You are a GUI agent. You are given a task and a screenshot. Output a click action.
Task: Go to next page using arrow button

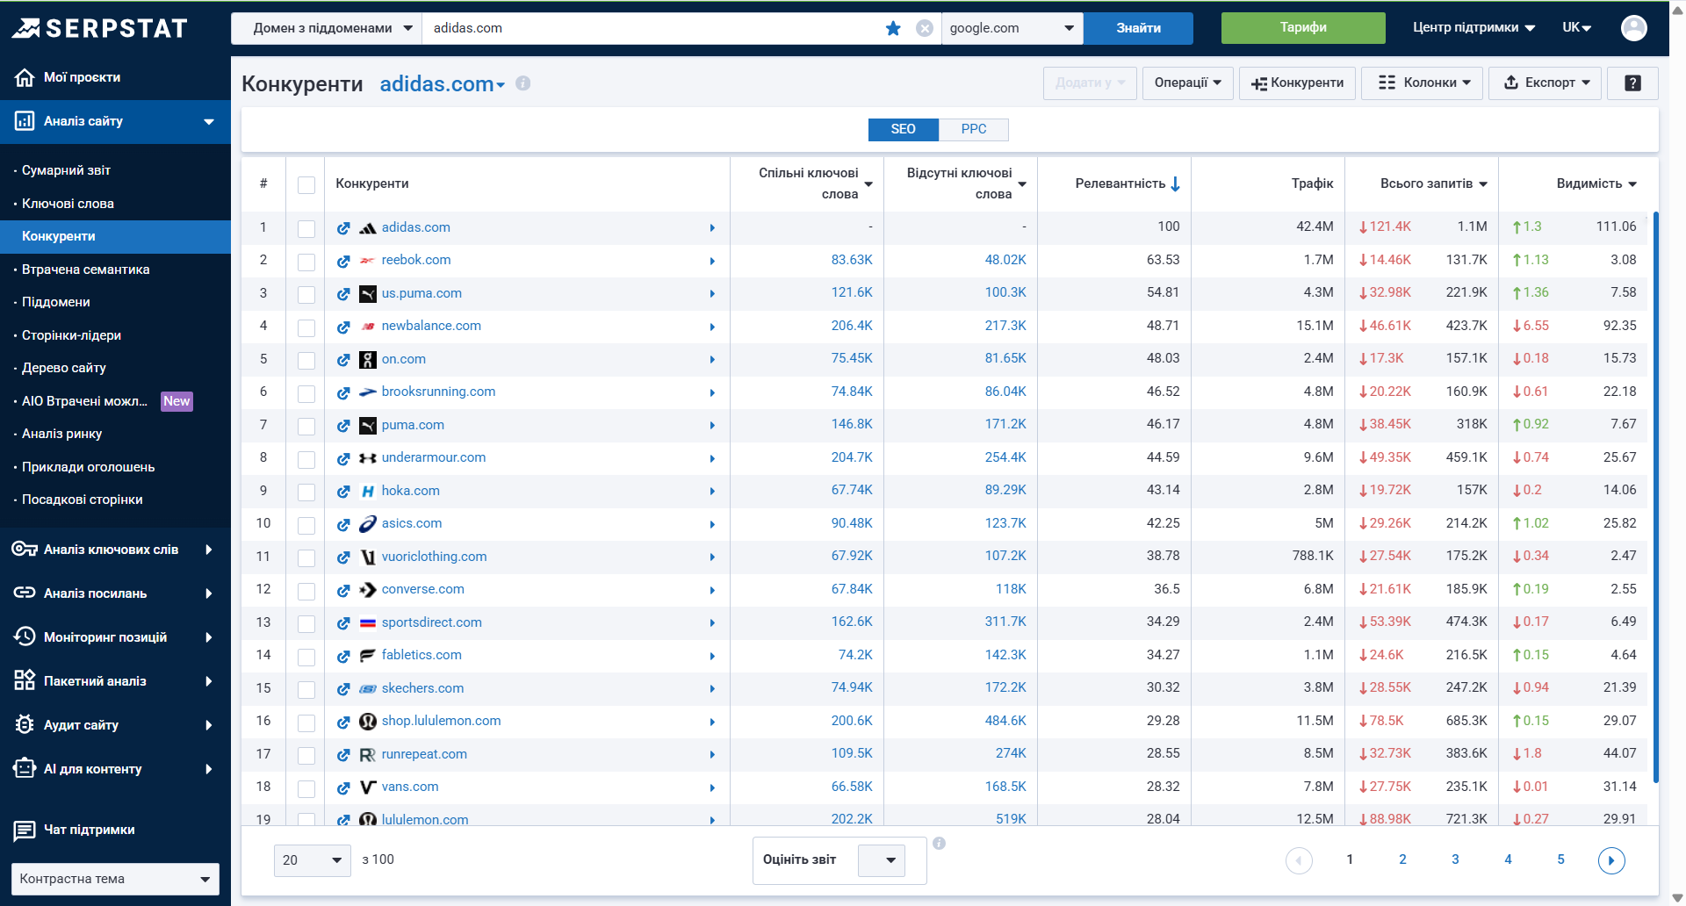(x=1610, y=860)
